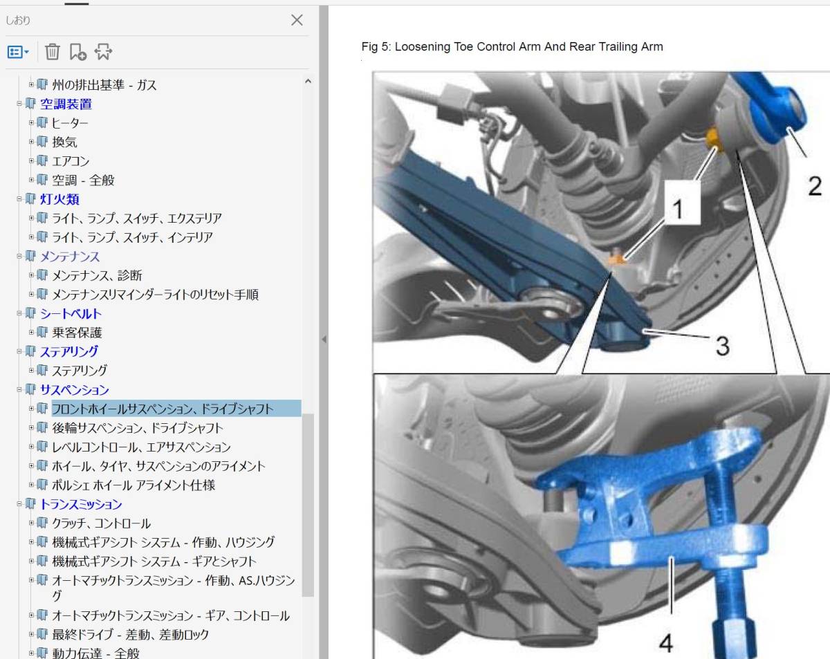Expand the 後輪サスペンション、ドライブシャフト bookmark

tap(31, 428)
